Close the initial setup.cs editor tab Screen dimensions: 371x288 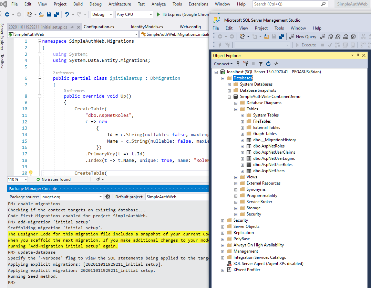tap(79, 27)
